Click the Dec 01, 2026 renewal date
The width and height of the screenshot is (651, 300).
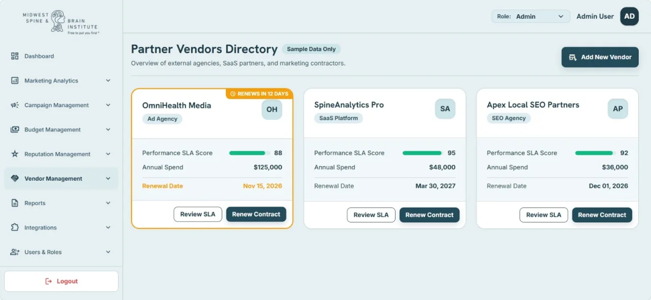[x=608, y=186]
